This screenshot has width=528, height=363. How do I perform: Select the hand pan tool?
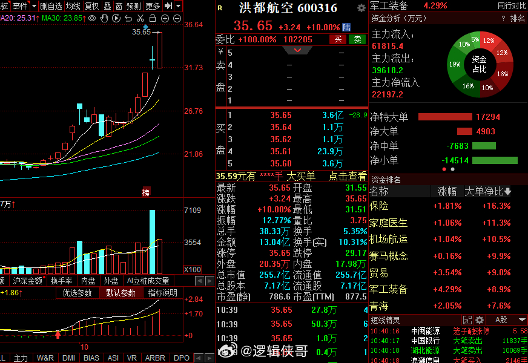coord(104,19)
